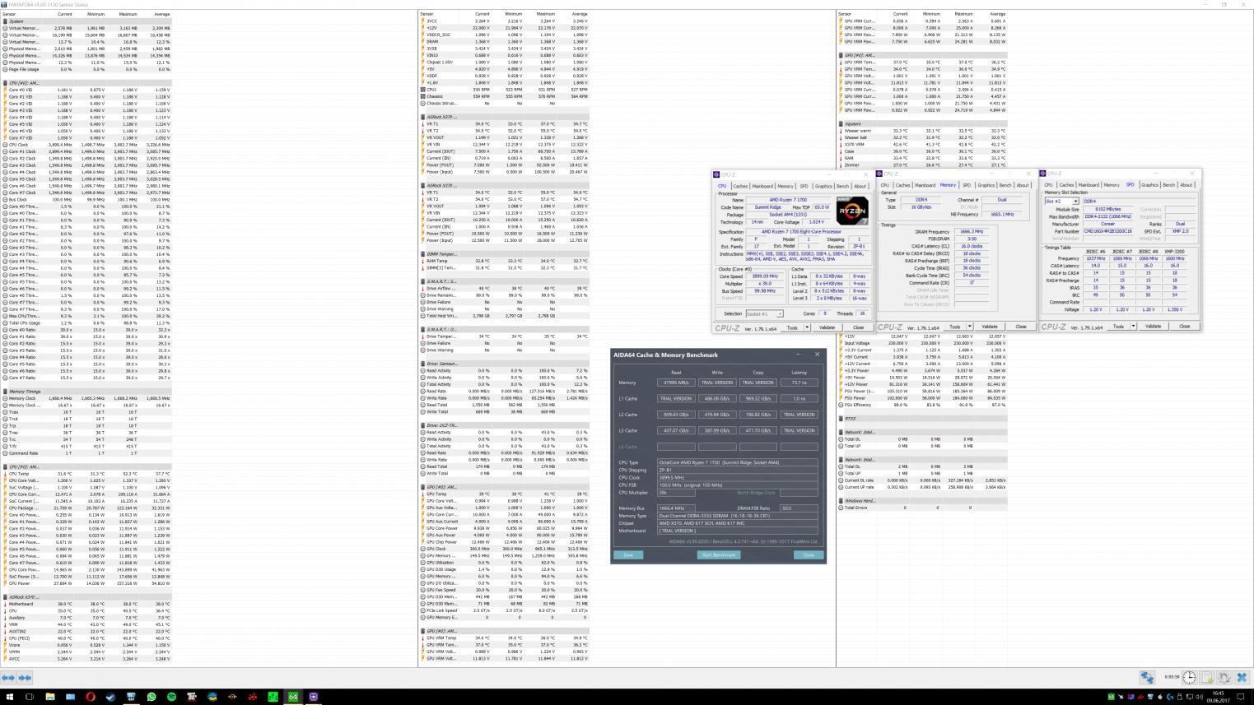The image size is (1254, 705).
Task: Click HWiNFO shrink columns arrows icon
Action: tap(25, 678)
